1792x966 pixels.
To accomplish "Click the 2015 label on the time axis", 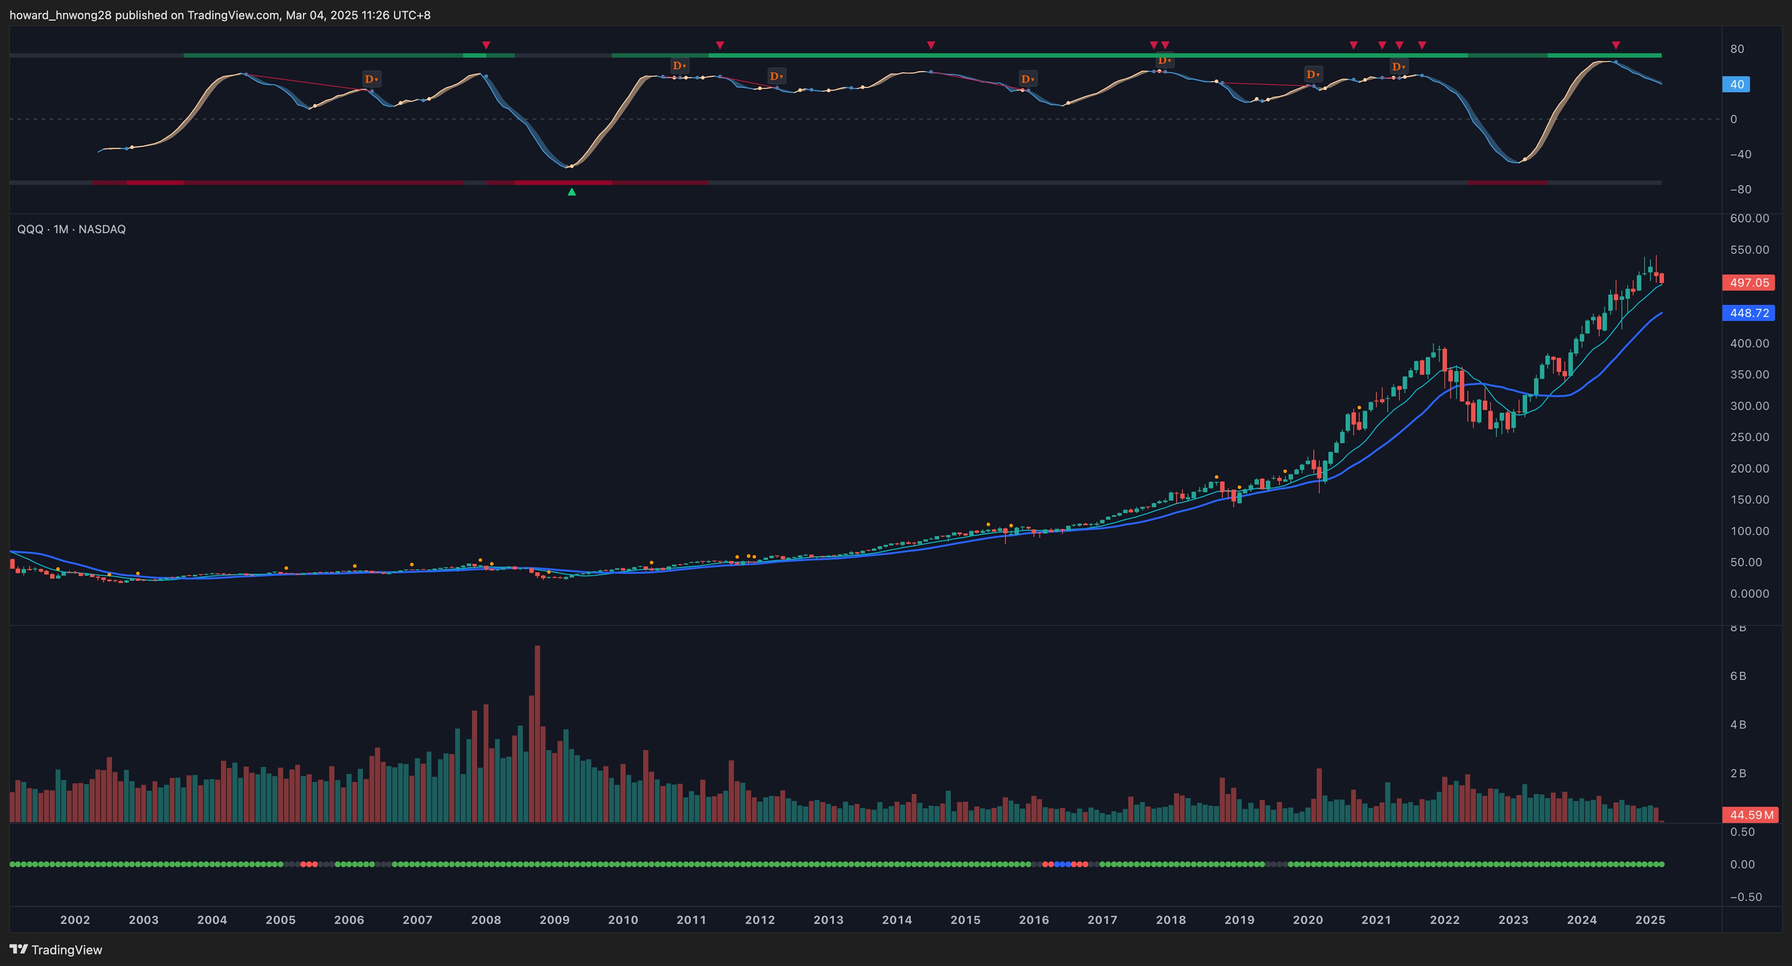I will coord(966,919).
